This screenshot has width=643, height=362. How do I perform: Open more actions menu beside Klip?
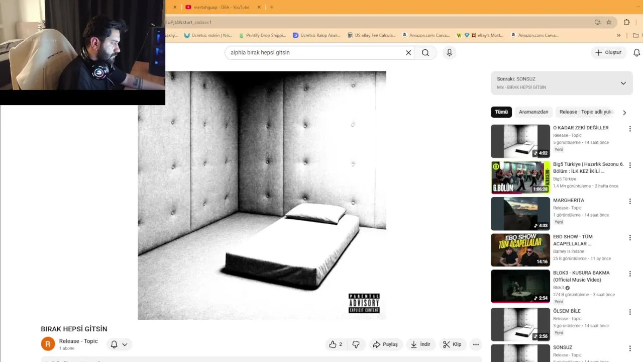(x=476, y=344)
